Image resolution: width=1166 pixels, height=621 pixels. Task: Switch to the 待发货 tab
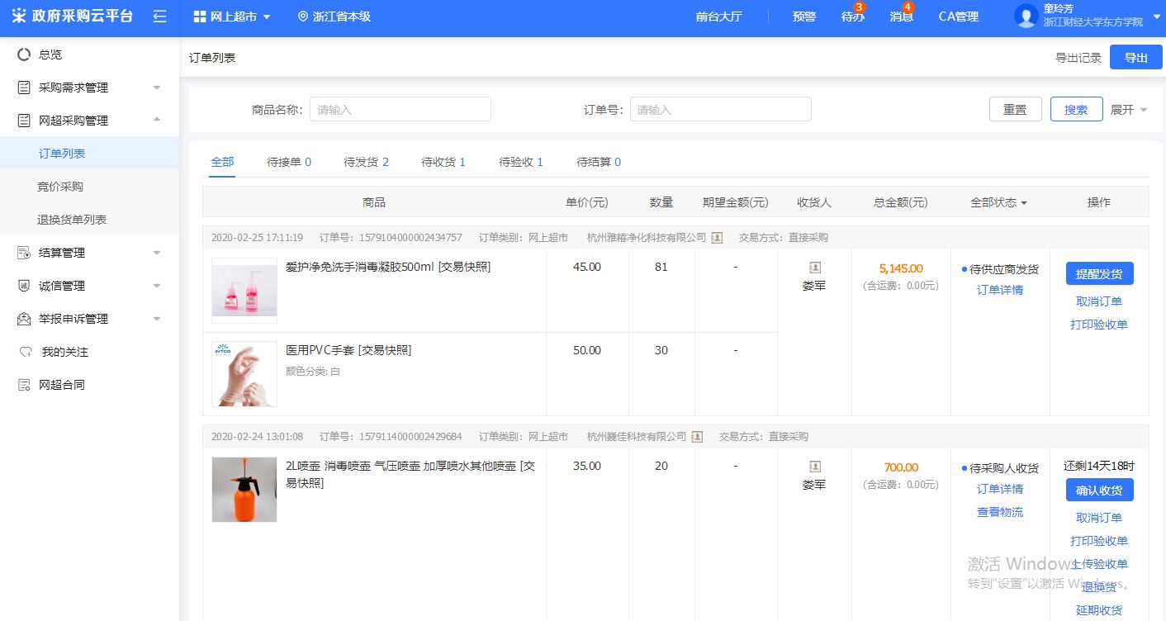tap(366, 162)
